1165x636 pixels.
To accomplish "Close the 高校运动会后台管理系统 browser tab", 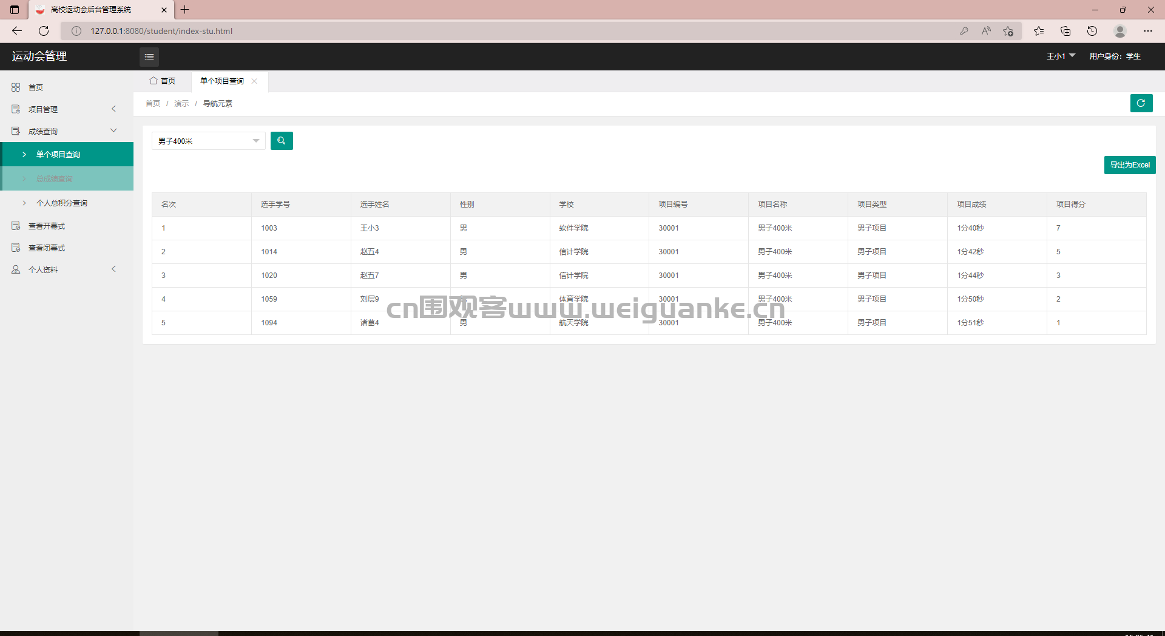I will [x=164, y=10].
